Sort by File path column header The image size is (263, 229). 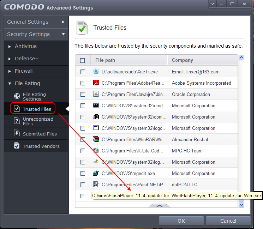pos(129,60)
